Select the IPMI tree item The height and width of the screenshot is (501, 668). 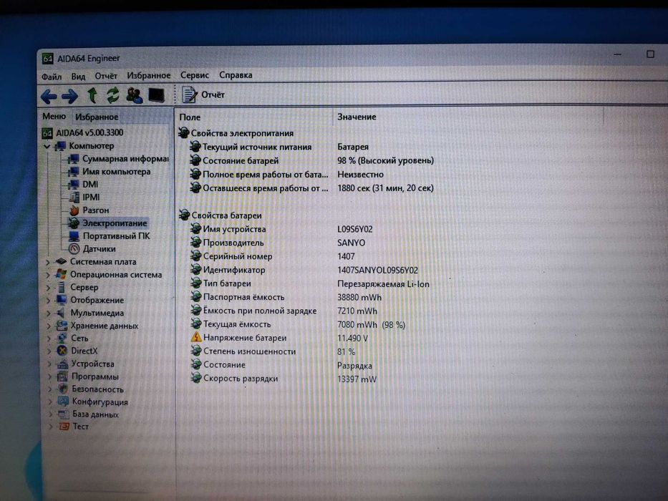click(x=84, y=198)
